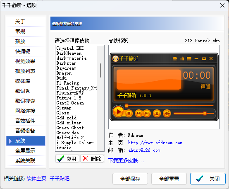Click the lyrics lines icon in preview title bar
This screenshot has width=229, height=189.
(x=175, y=59)
